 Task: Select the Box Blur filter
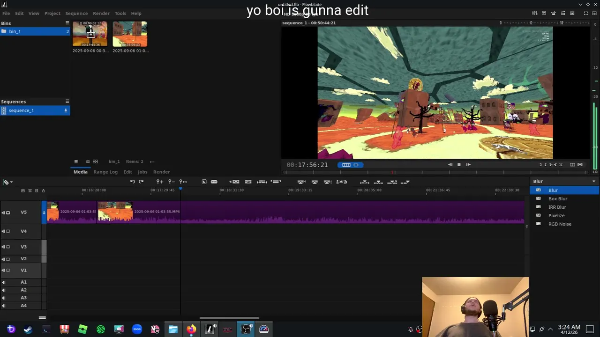(x=564, y=198)
